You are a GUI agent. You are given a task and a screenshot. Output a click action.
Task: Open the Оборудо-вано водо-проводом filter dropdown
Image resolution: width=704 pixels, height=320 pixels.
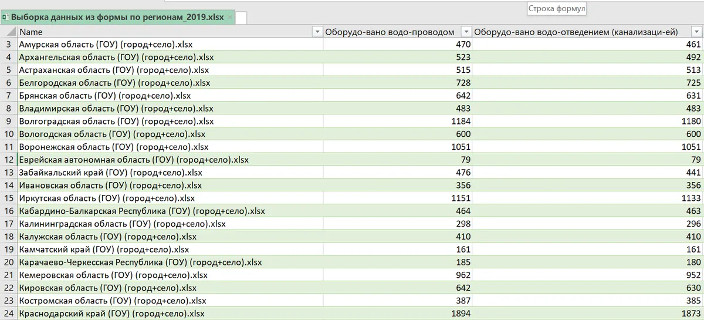[x=466, y=32]
